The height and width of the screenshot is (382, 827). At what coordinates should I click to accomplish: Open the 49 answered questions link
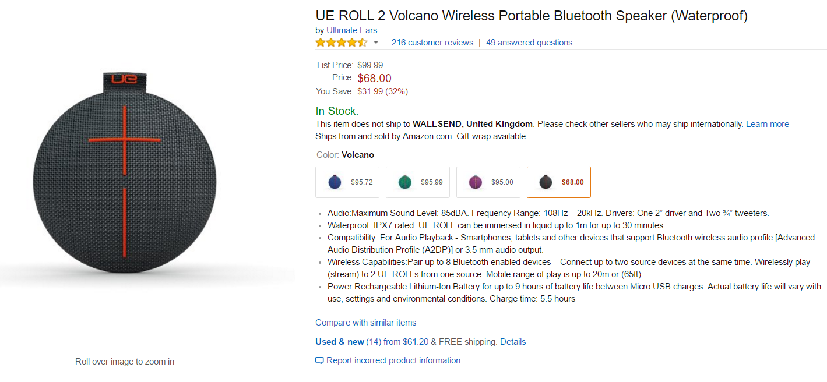(529, 43)
